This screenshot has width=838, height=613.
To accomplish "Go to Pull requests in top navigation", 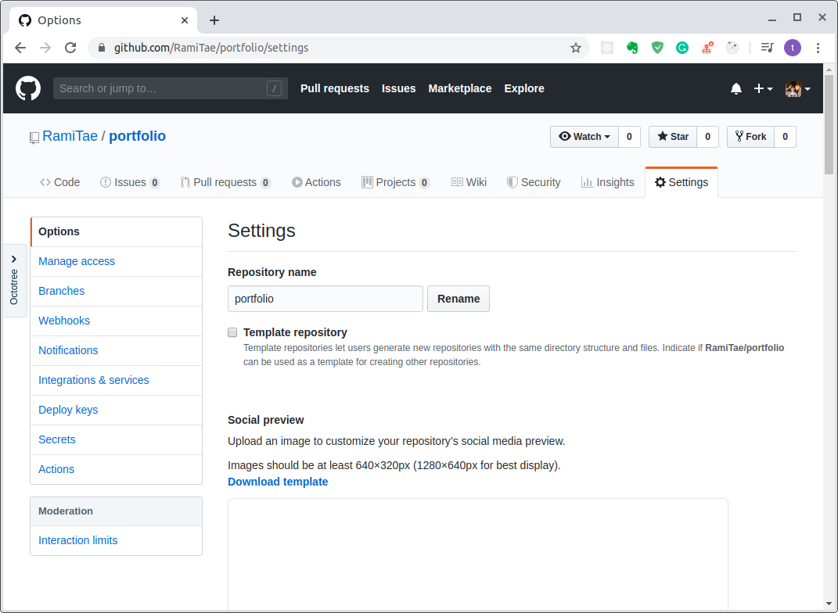I will pos(335,88).
